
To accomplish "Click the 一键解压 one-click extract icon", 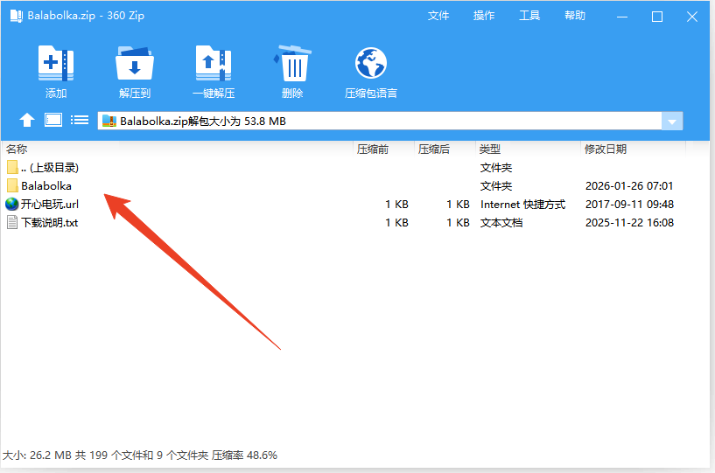I will tap(214, 63).
